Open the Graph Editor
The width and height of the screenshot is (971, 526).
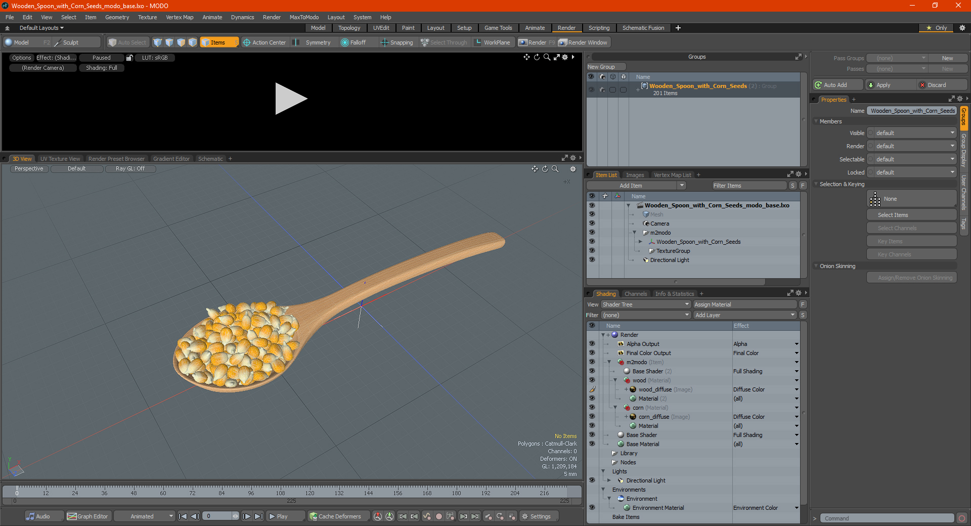87,516
